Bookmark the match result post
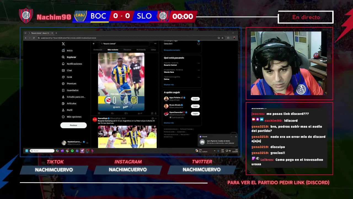This screenshot has height=199, width=353. pos(152,113)
